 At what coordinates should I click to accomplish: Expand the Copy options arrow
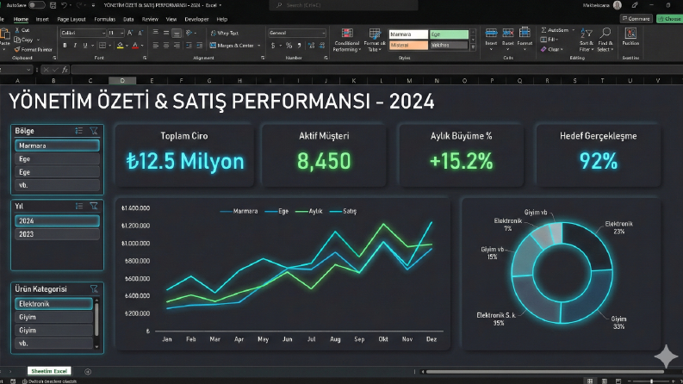pos(38,40)
